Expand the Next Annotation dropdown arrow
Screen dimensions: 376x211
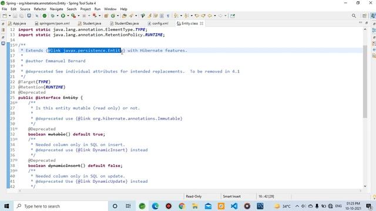tap(181, 16)
